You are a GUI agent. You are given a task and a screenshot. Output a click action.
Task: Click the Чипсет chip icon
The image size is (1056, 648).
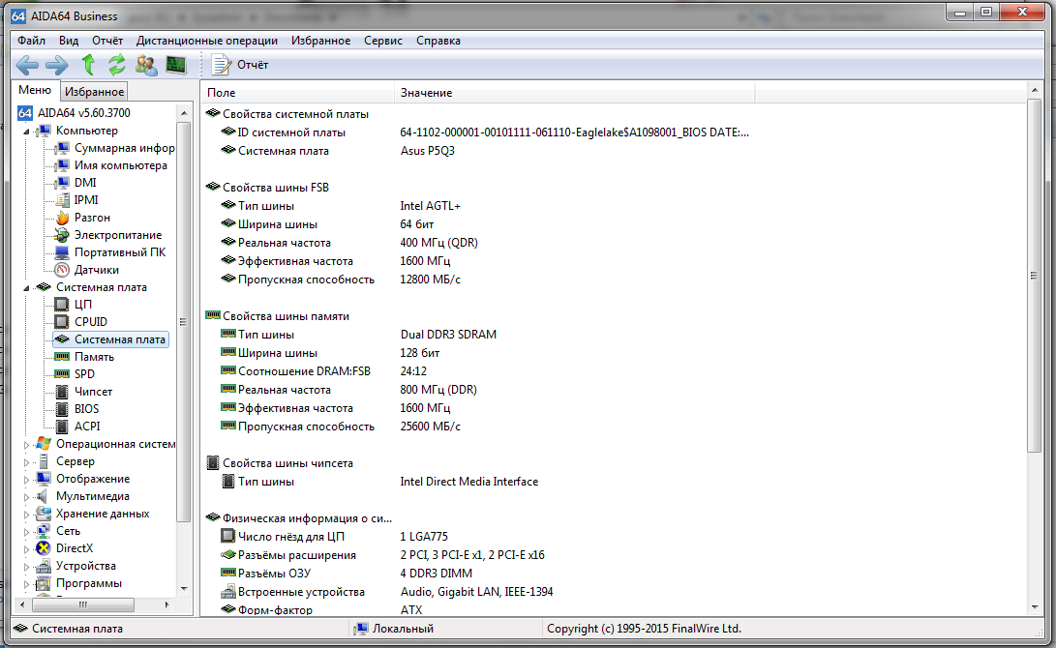coord(62,392)
